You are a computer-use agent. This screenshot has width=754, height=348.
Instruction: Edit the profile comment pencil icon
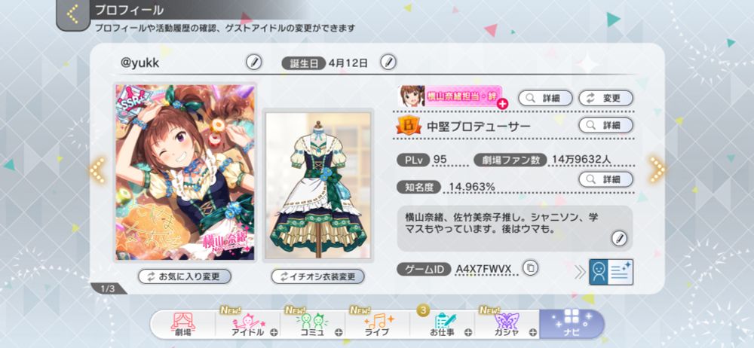619,238
